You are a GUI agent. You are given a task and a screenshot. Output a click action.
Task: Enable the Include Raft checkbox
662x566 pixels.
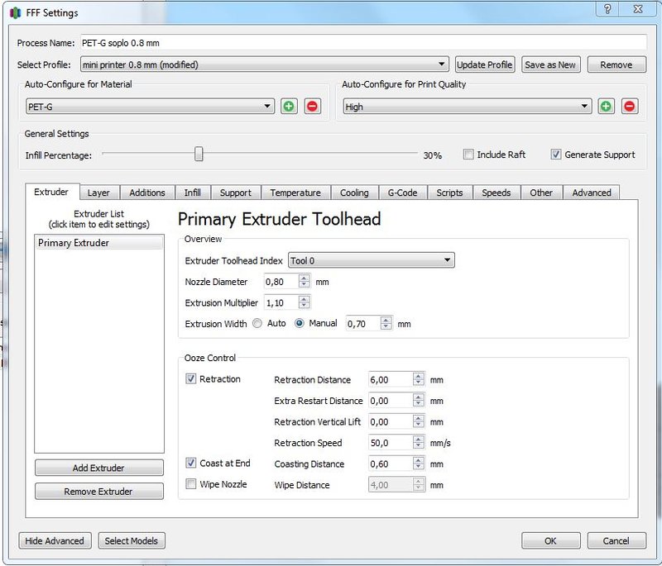pos(468,155)
